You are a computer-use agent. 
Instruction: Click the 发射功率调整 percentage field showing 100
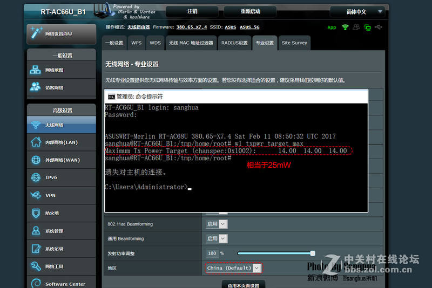[x=212, y=253]
